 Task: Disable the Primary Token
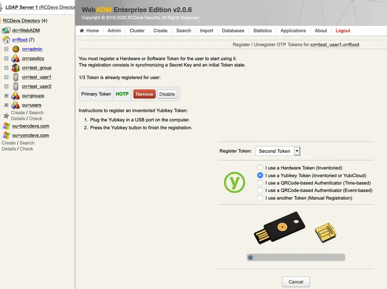click(167, 94)
